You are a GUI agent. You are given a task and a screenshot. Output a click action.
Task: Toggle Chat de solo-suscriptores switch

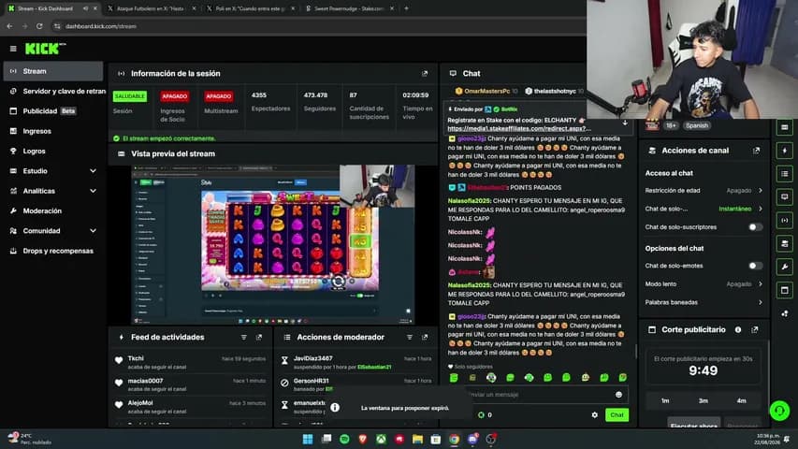coord(756,227)
